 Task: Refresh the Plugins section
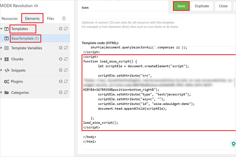(66, 81)
